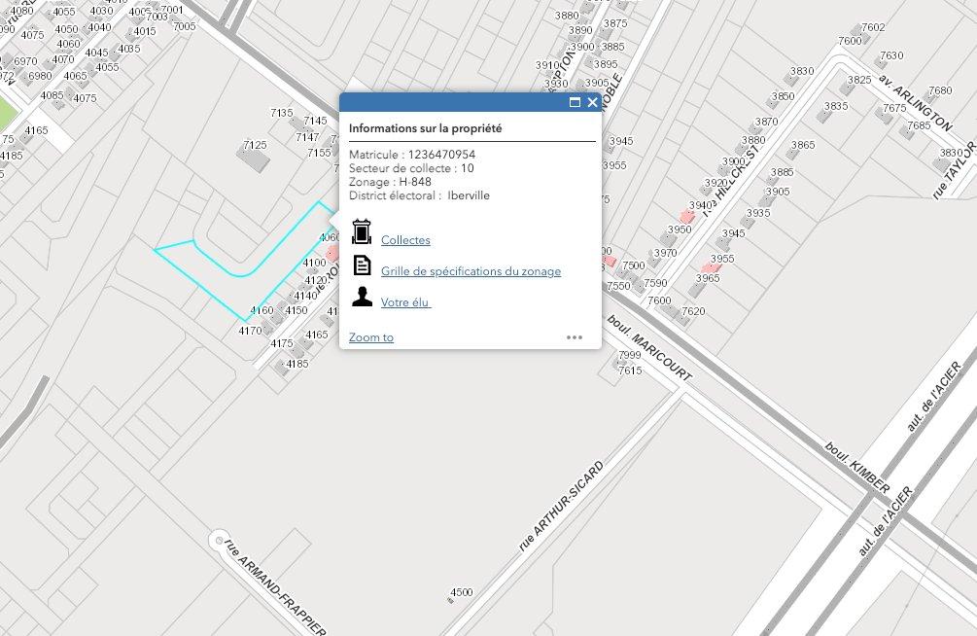Click the rue TAYLOR street label
977x636 pixels.
955,171
